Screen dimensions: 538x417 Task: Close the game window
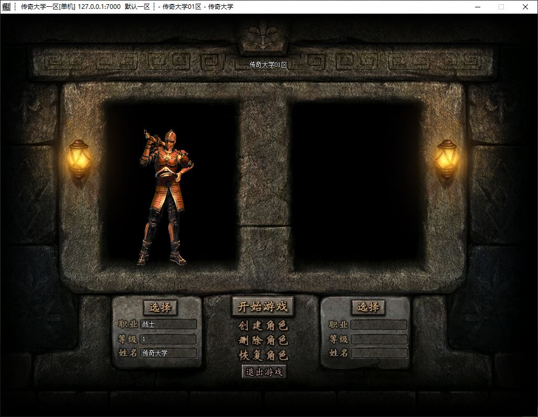(525, 7)
